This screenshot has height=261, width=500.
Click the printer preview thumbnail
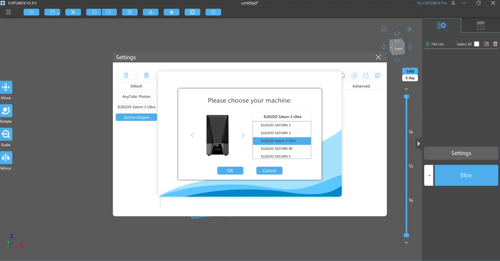(217, 135)
